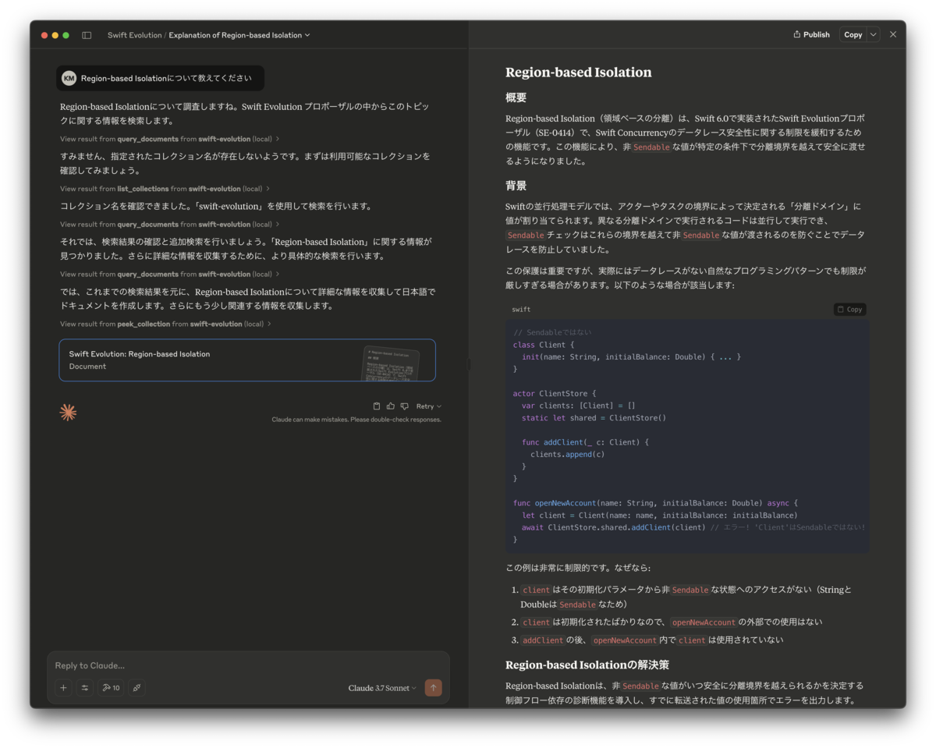This screenshot has height=748, width=936.
Task: Send message with the arrow button
Action: [x=434, y=688]
